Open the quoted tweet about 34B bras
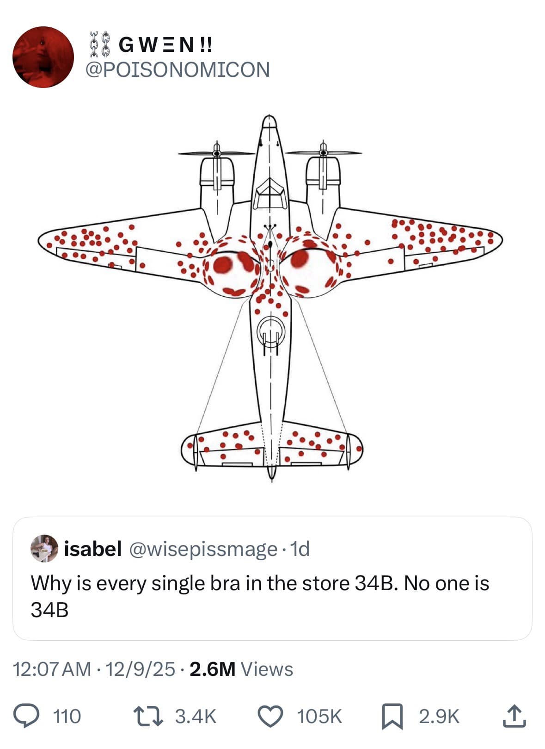This screenshot has height=749, width=545. 272,596
